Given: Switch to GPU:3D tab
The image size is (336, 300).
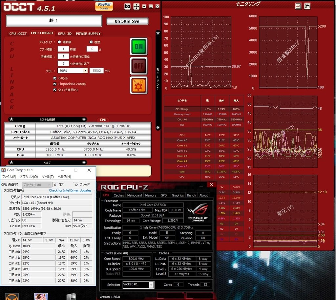Looking at the screenshot, I should [65, 33].
